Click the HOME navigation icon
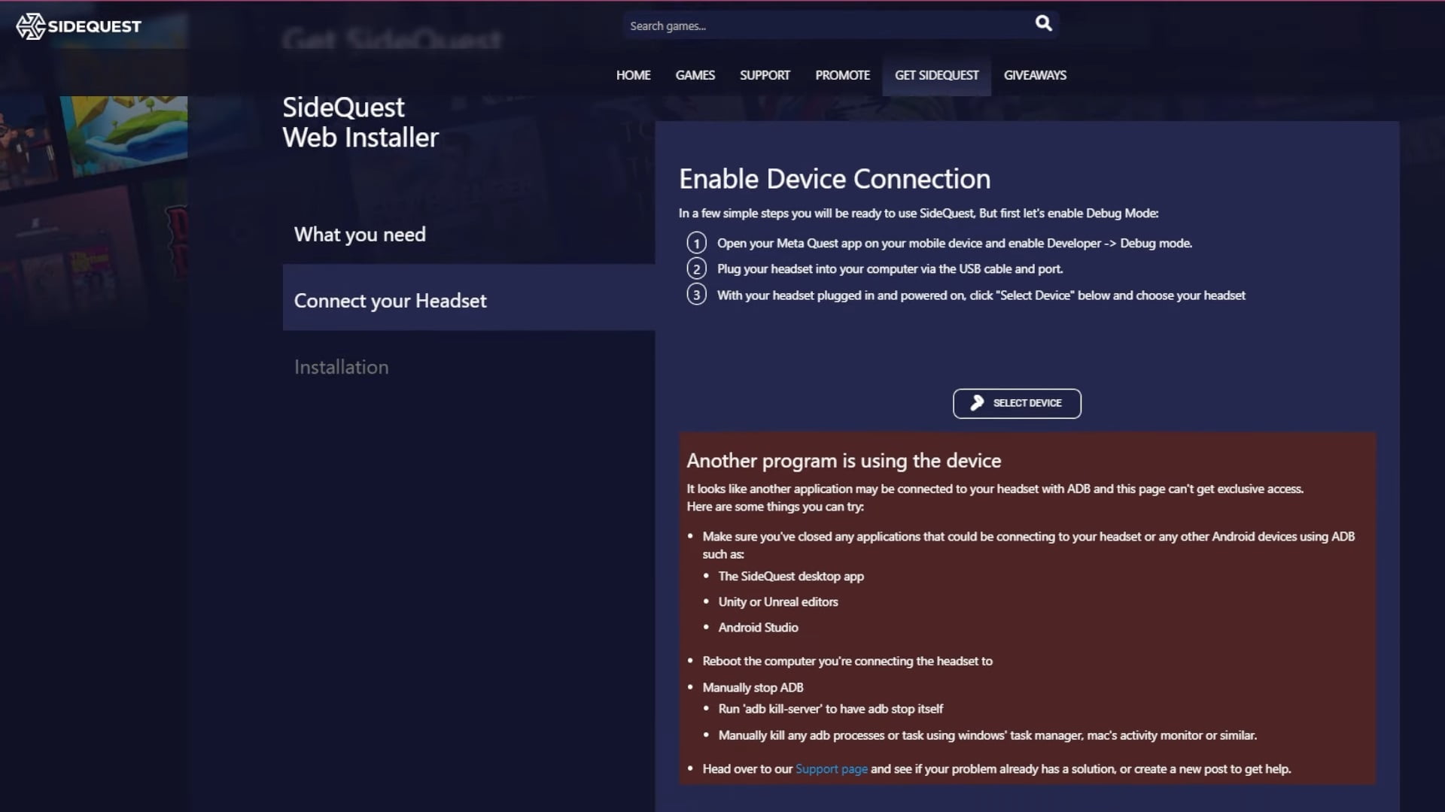1445x812 pixels. [632, 74]
